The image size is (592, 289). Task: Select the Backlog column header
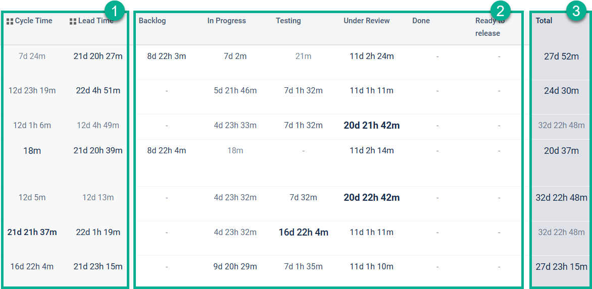pos(152,21)
